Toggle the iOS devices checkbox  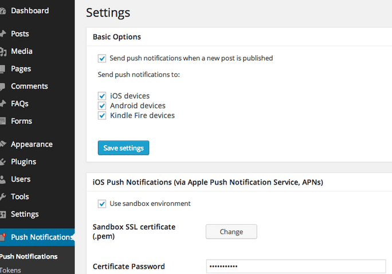pyautogui.click(x=102, y=96)
